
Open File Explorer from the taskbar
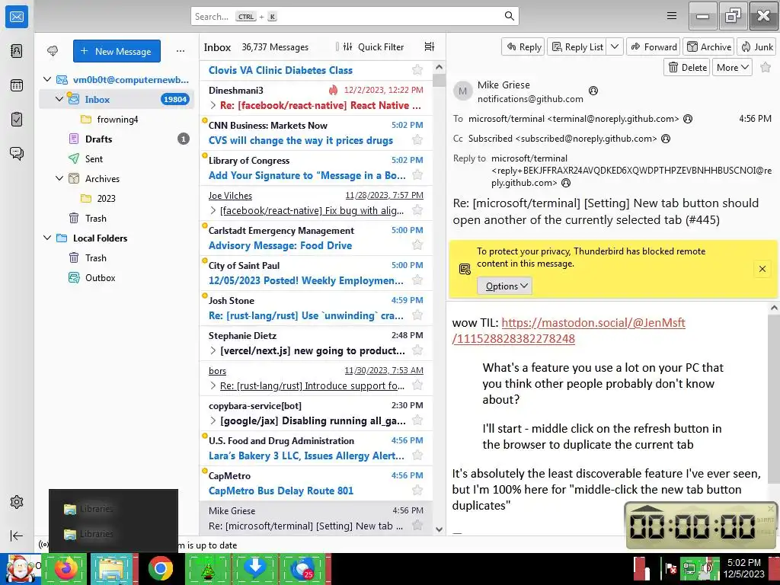pyautogui.click(x=113, y=568)
